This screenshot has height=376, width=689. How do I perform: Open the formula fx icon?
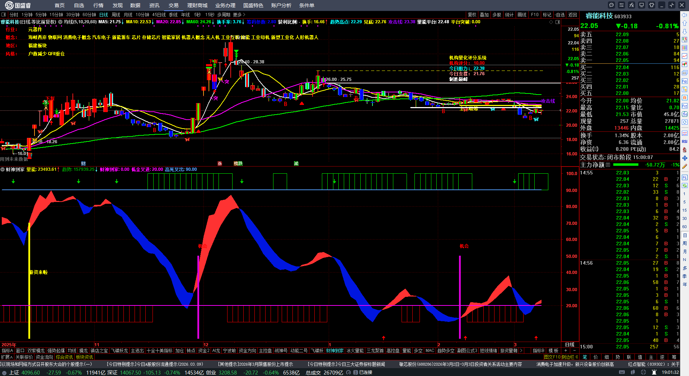tap(632, 5)
